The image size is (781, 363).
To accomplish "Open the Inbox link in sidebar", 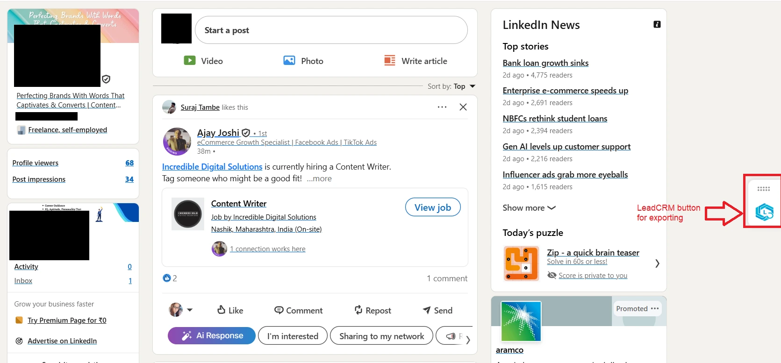I will pos(23,281).
